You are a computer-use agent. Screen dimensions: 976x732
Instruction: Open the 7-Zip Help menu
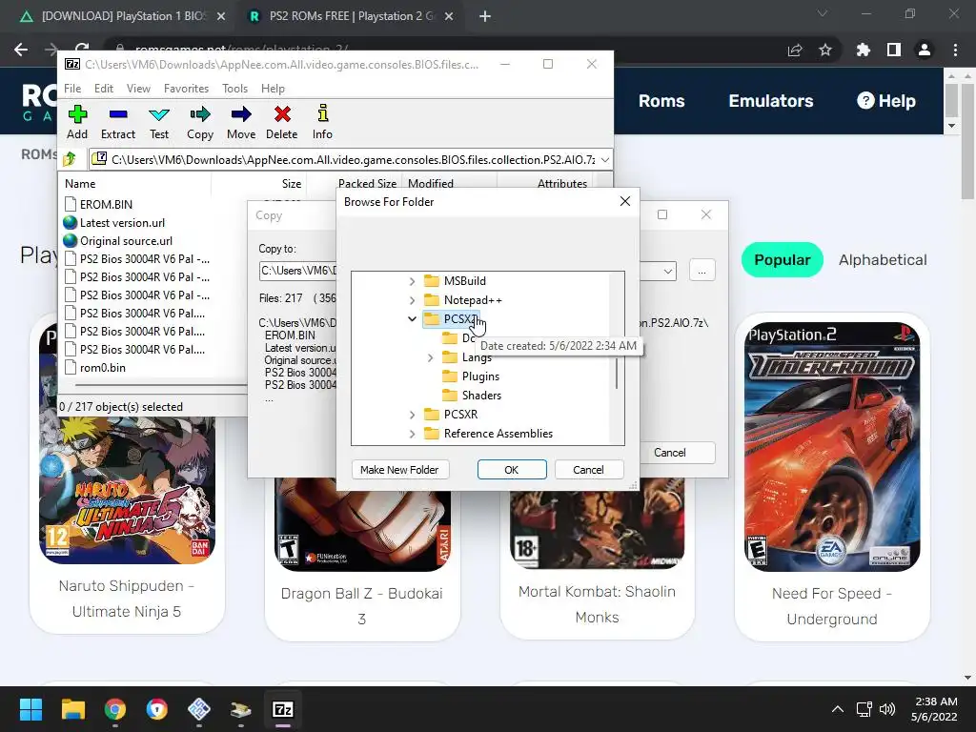point(273,89)
